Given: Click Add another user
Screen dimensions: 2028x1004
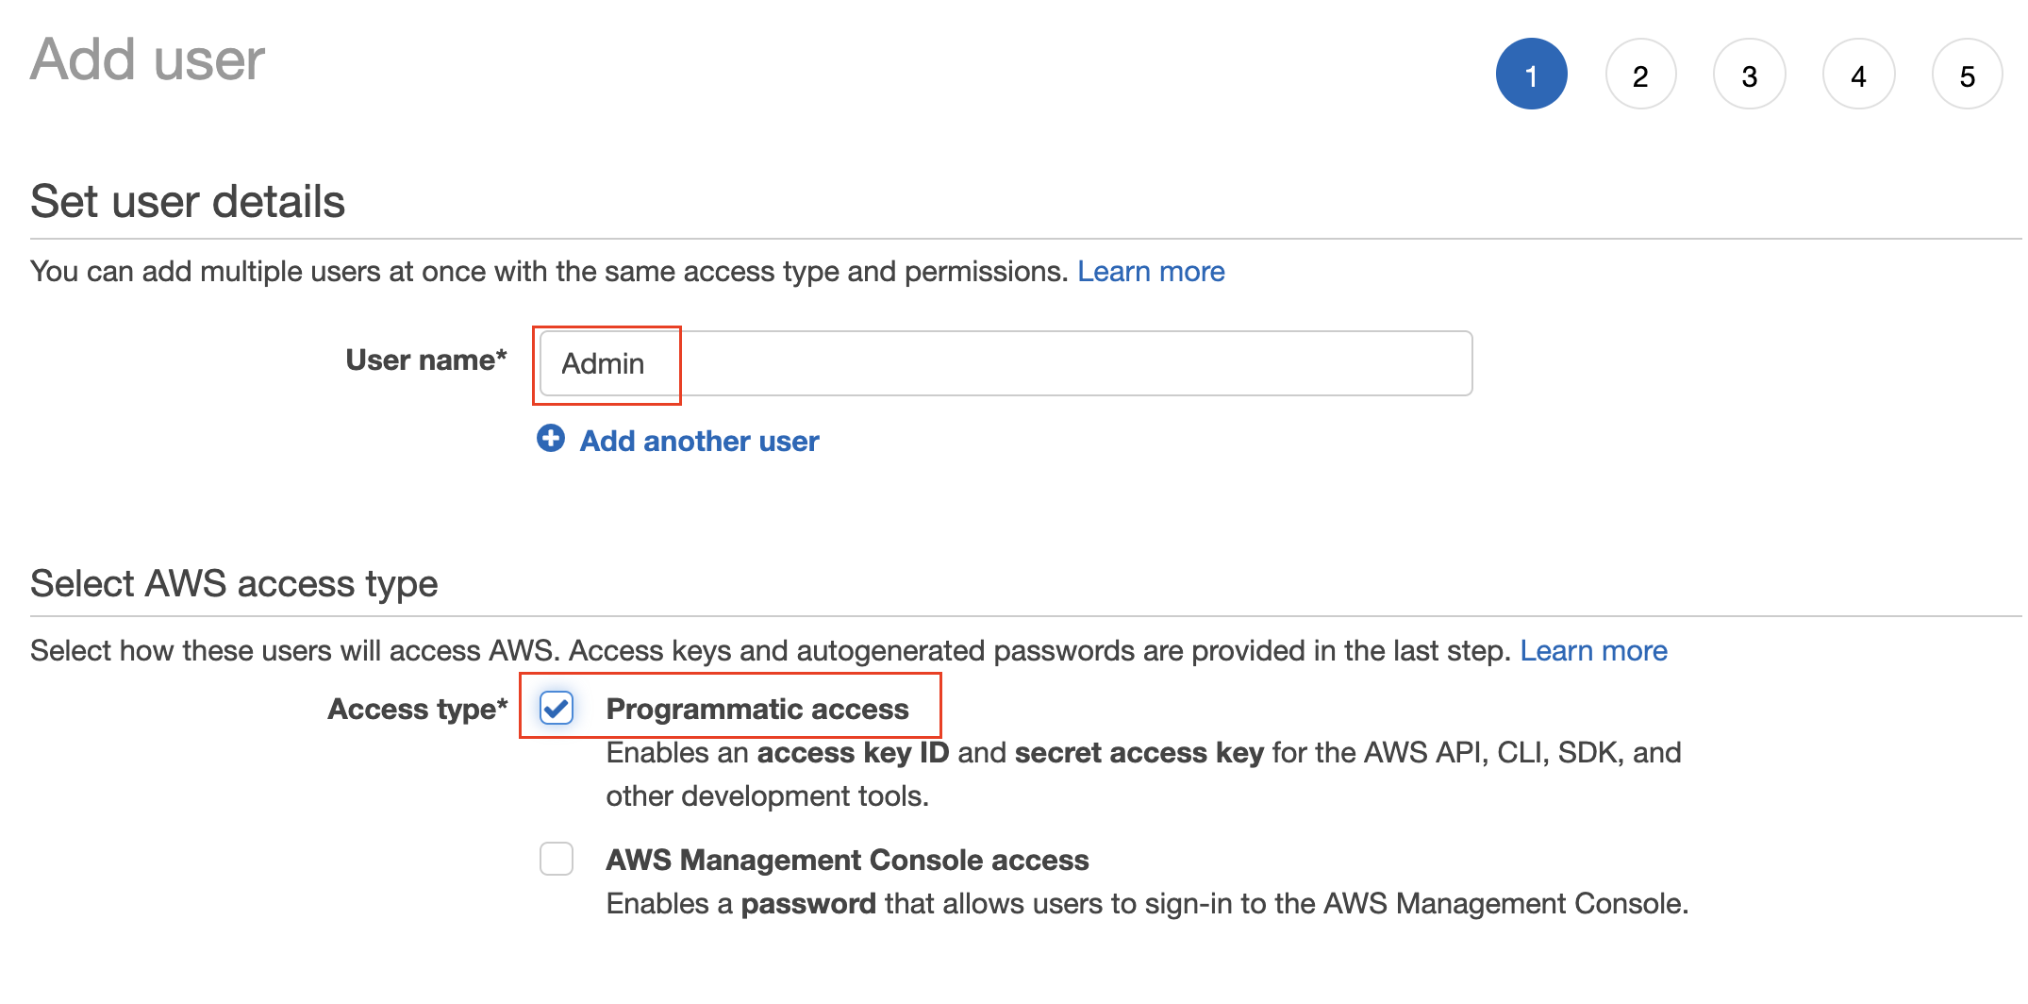Looking at the screenshot, I should [x=698, y=440].
